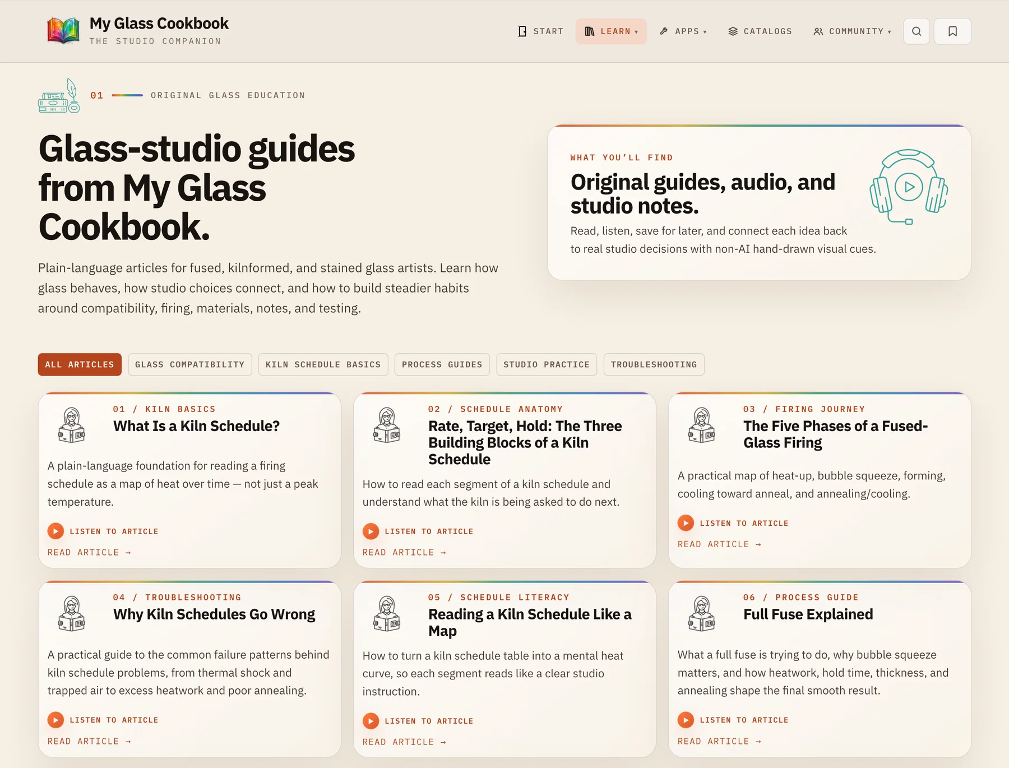Viewport: 1009px width, 768px height.
Task: Filter by Studio Practice
Action: point(547,364)
